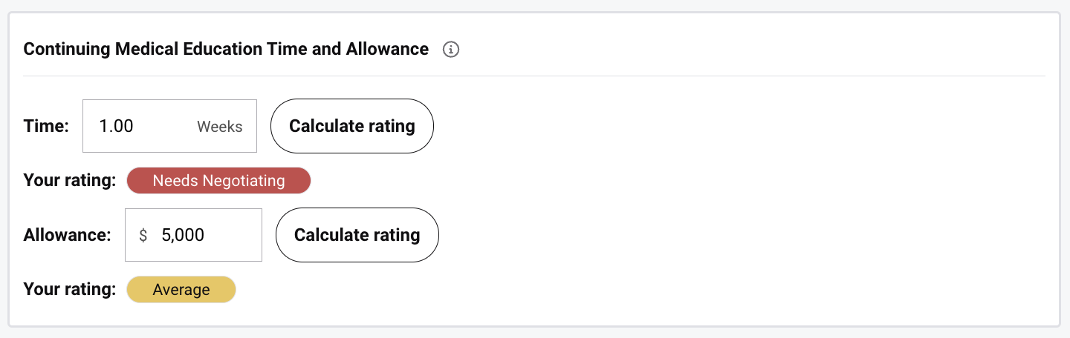
Task: Click the 5,000 amount text in Allowance
Action: tap(183, 235)
